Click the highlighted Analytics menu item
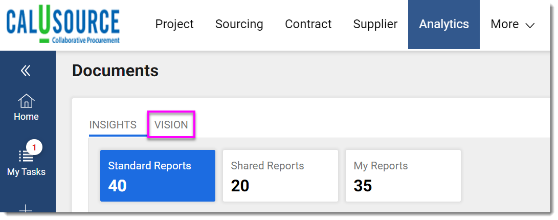 (444, 24)
